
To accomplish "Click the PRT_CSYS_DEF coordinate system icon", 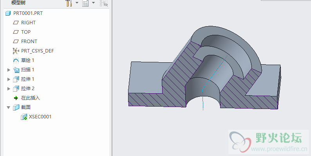I will [16, 51].
